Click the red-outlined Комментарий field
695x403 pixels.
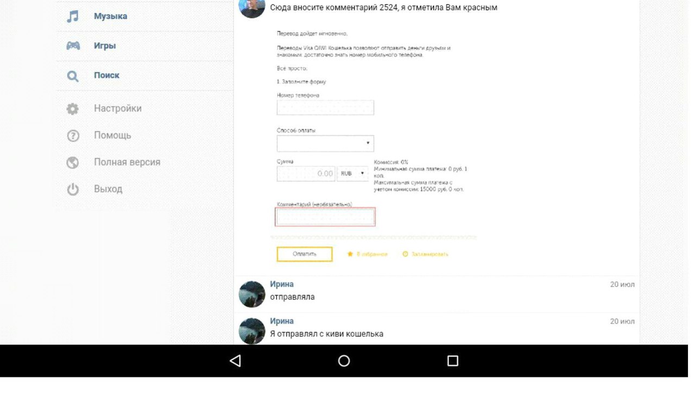325,217
